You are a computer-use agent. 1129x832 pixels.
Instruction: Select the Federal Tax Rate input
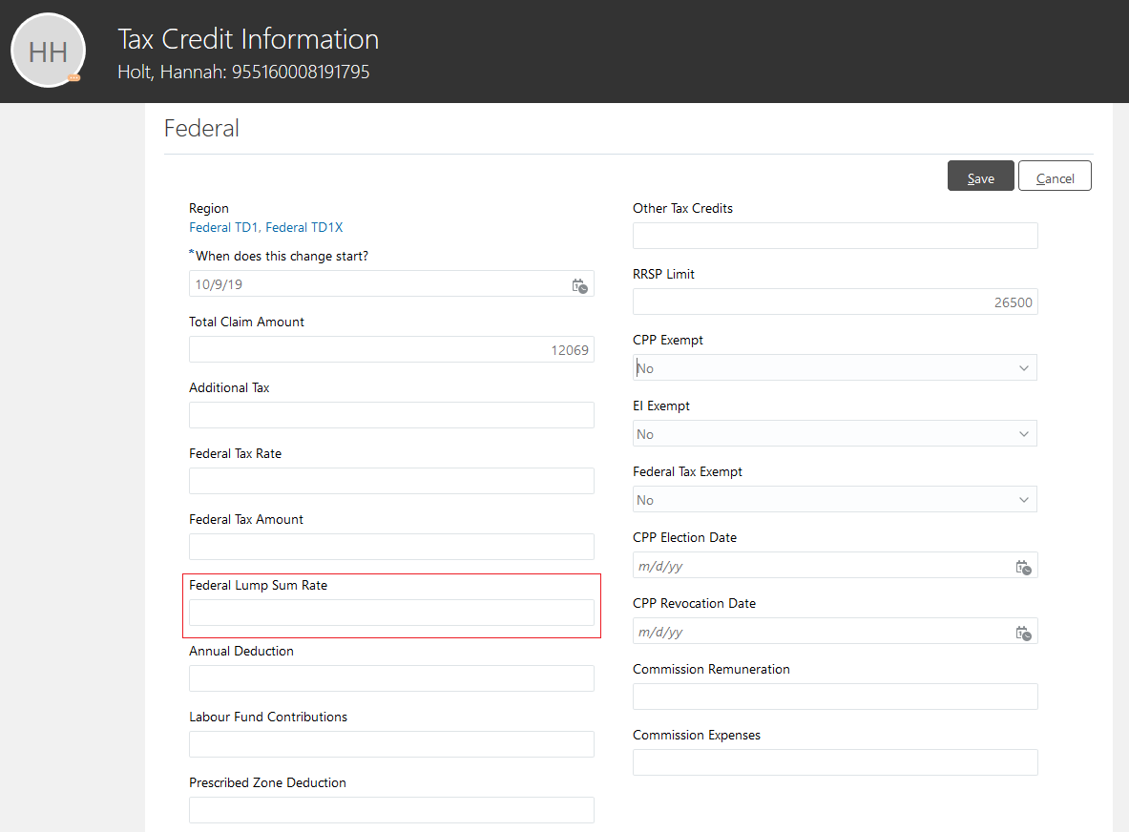[391, 482]
